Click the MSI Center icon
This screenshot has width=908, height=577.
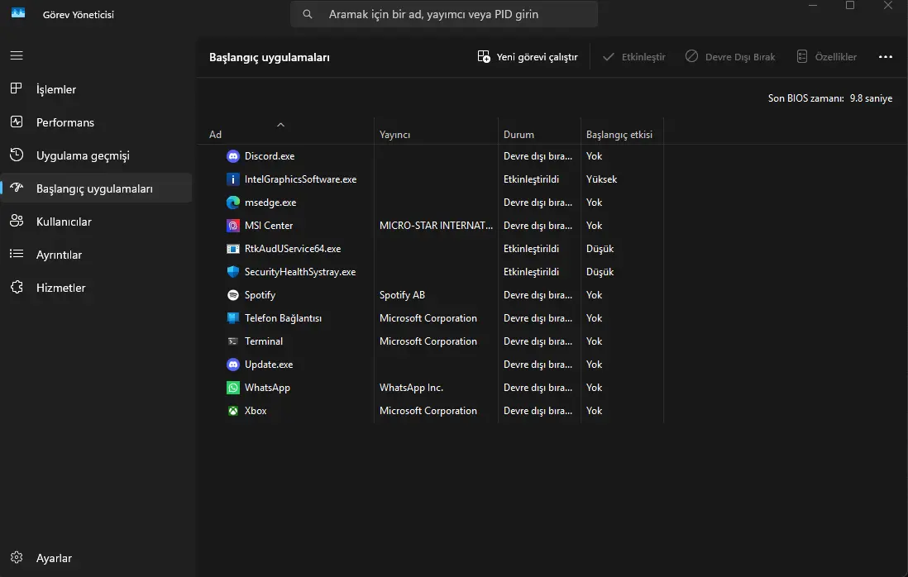click(x=233, y=226)
